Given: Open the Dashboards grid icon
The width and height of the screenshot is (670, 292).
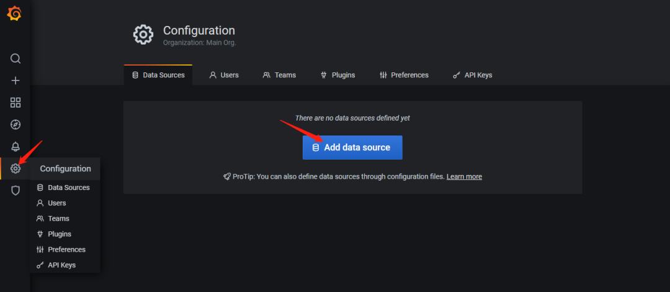Looking at the screenshot, I should coord(16,103).
